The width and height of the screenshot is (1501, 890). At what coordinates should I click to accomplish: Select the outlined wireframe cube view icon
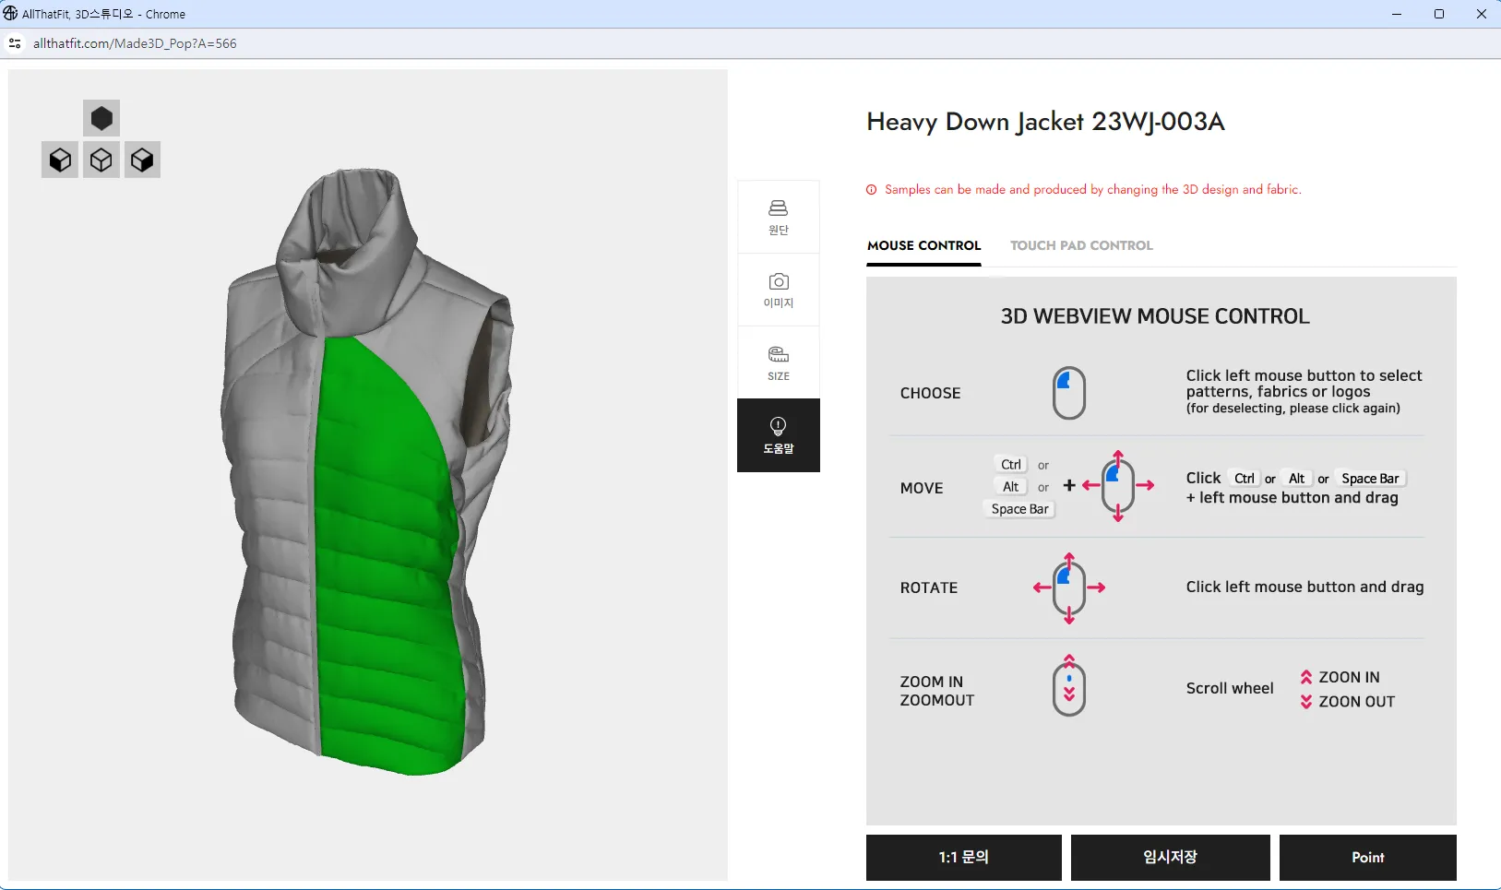coord(101,160)
